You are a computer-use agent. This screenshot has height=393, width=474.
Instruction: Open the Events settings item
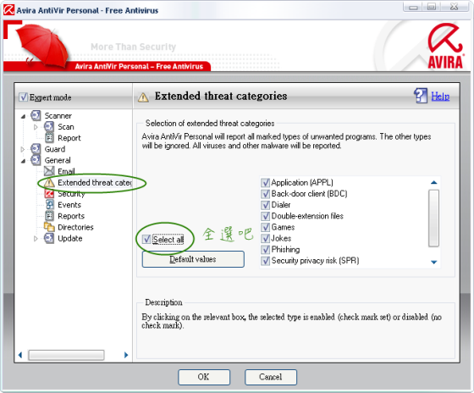pos(69,205)
